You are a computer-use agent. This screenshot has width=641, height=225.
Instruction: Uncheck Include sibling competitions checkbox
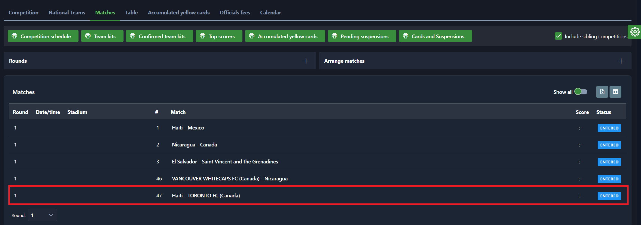[x=558, y=36]
